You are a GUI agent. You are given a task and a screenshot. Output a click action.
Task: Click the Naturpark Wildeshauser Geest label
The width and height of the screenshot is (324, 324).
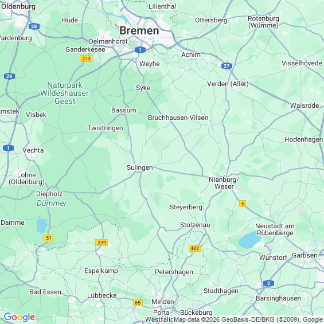point(64,93)
